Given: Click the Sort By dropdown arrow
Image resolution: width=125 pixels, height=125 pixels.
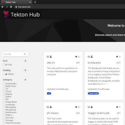Looking at the screenshot, I should tap(25, 54).
